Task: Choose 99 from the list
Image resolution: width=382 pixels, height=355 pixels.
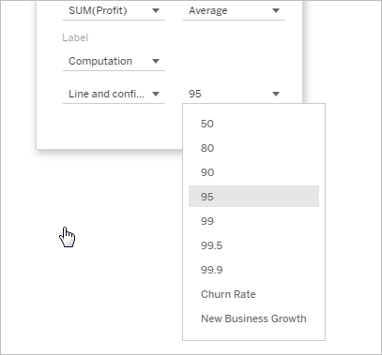Action: pos(253,221)
